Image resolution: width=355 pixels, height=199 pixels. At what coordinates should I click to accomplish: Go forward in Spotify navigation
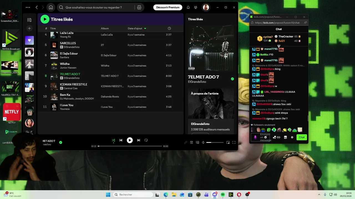point(43,7)
